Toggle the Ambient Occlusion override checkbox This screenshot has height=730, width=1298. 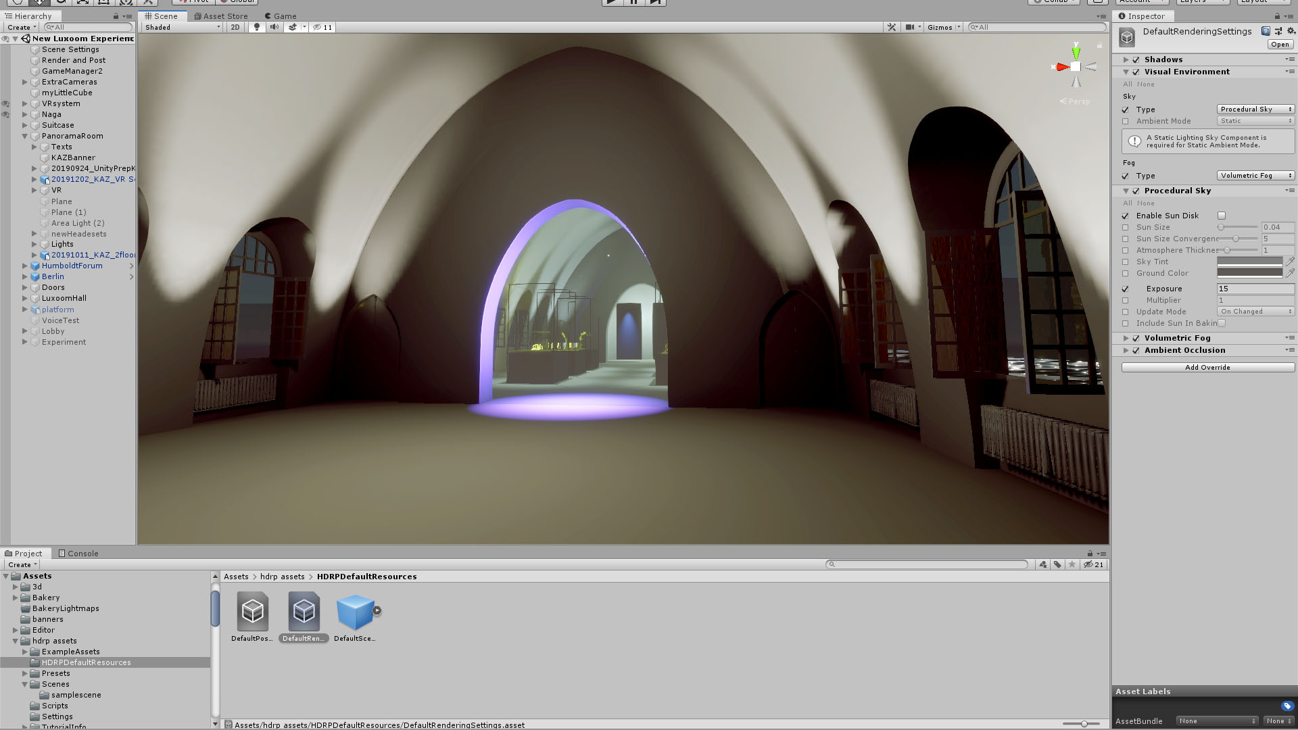pos(1136,350)
